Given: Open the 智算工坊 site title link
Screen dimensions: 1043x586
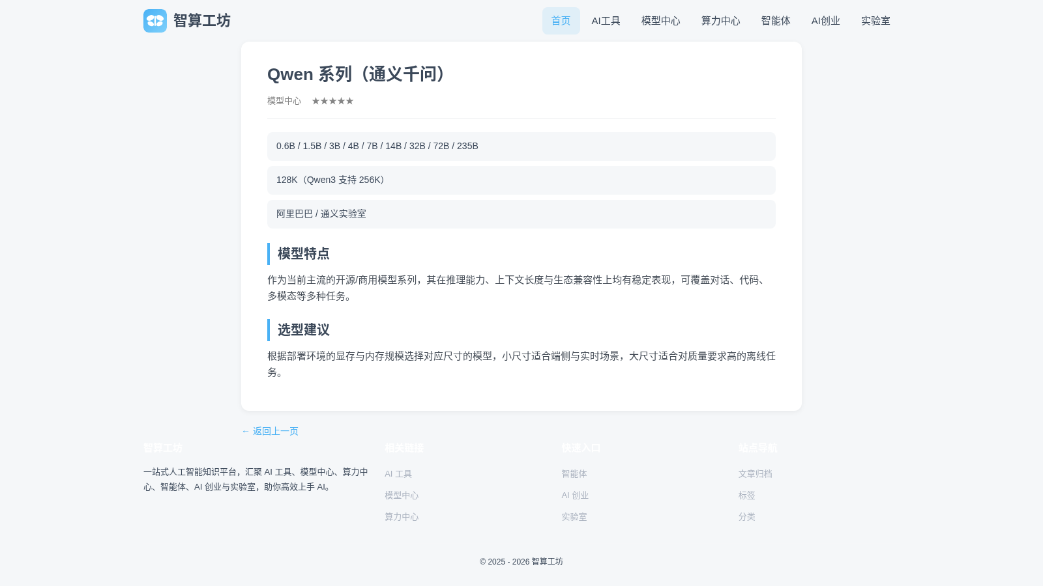Looking at the screenshot, I should (201, 21).
